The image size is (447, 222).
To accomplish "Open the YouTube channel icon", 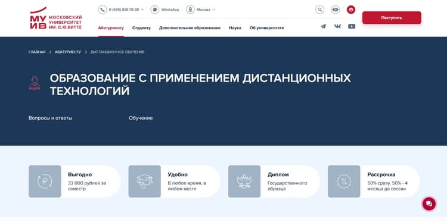I will tap(352, 26).
